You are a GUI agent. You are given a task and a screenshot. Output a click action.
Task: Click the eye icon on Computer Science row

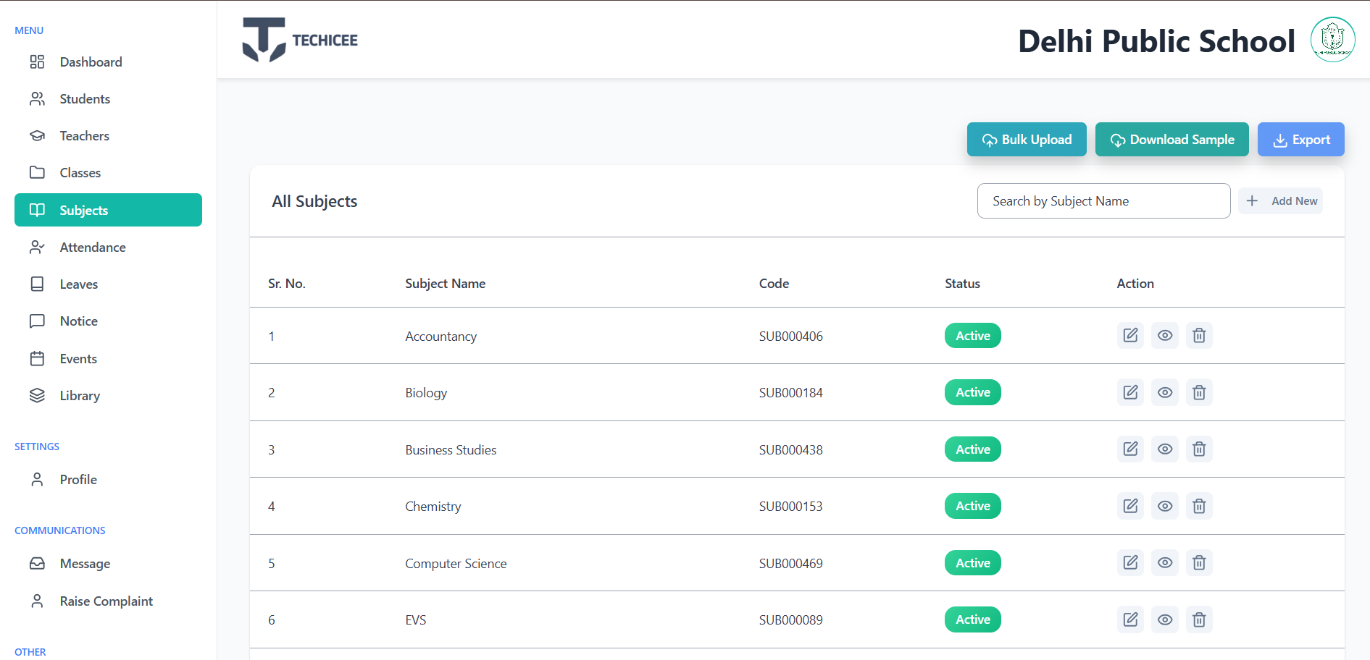point(1165,562)
